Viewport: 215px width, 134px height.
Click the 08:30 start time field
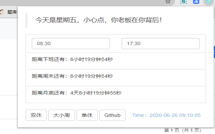(71, 44)
